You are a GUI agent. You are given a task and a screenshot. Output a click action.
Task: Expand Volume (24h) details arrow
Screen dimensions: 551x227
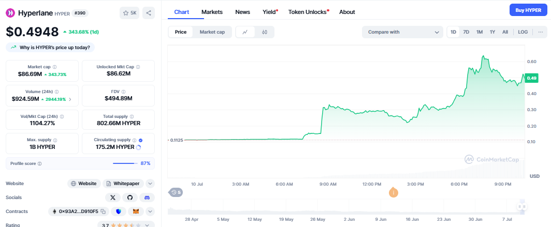[70, 99]
